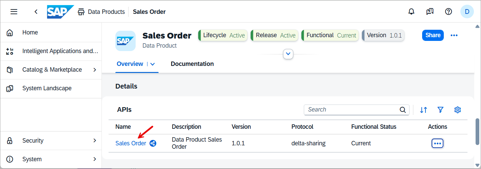Viewport: 481px width, 169px height.
Task: Click the Description column header
Action: (x=186, y=127)
